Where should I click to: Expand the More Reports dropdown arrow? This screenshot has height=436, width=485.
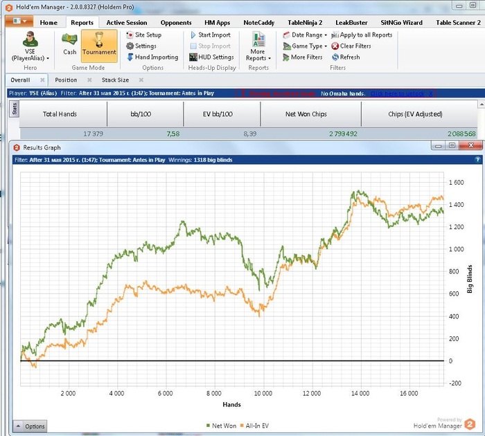pyautogui.click(x=270, y=58)
